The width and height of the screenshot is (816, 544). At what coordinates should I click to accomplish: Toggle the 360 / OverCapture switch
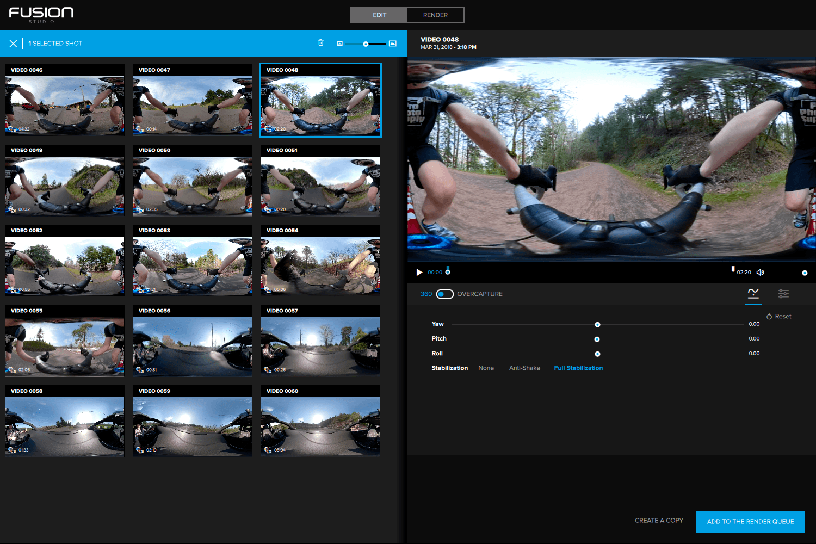(x=445, y=294)
